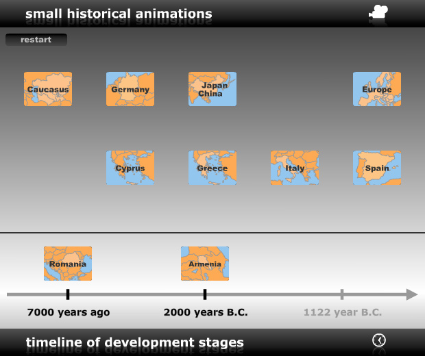Click the 1122 year B.C. tick mark
Screen dimensions: 425x356
click(x=342, y=294)
